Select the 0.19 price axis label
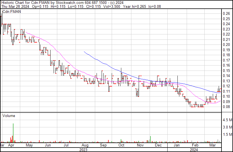Viewport: 233px width, 152px height. pyautogui.click(x=226, y=50)
